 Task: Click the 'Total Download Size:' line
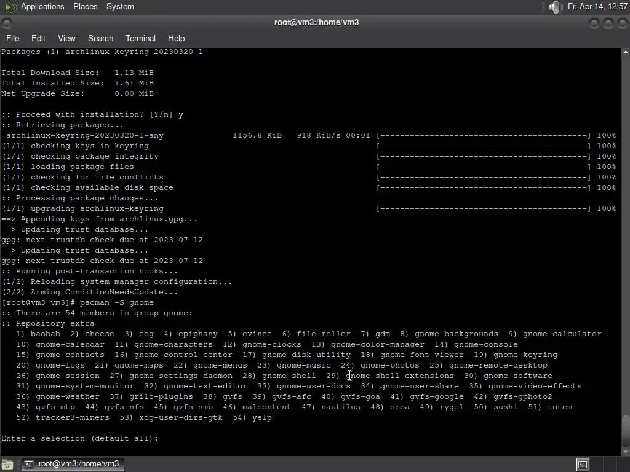coord(77,73)
